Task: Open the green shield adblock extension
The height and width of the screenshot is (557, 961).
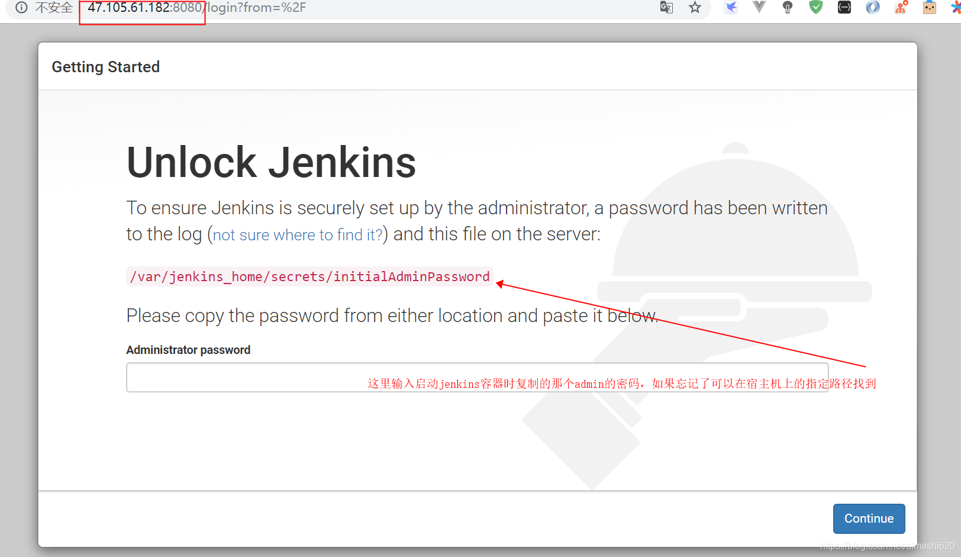Action: click(x=816, y=8)
